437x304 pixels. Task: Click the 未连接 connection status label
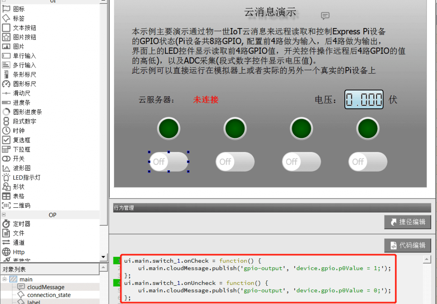click(206, 100)
